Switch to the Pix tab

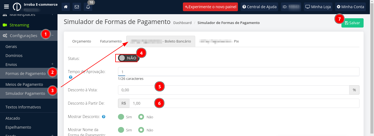point(219,41)
